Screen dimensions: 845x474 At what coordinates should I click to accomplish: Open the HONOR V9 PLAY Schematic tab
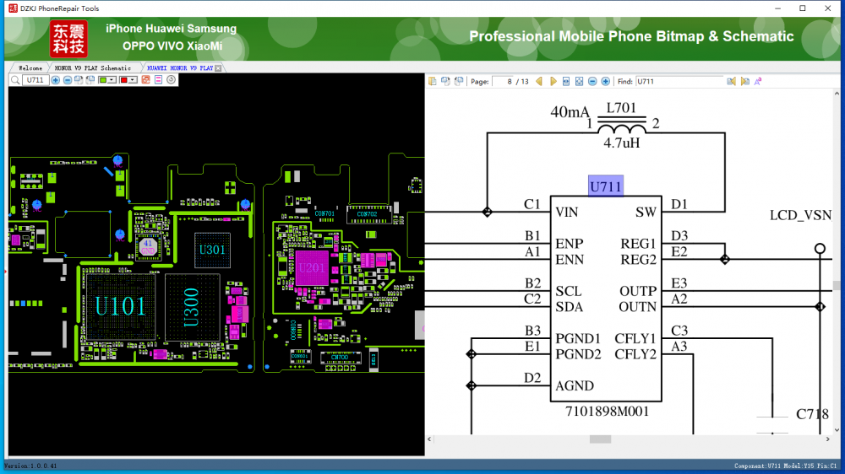93,67
